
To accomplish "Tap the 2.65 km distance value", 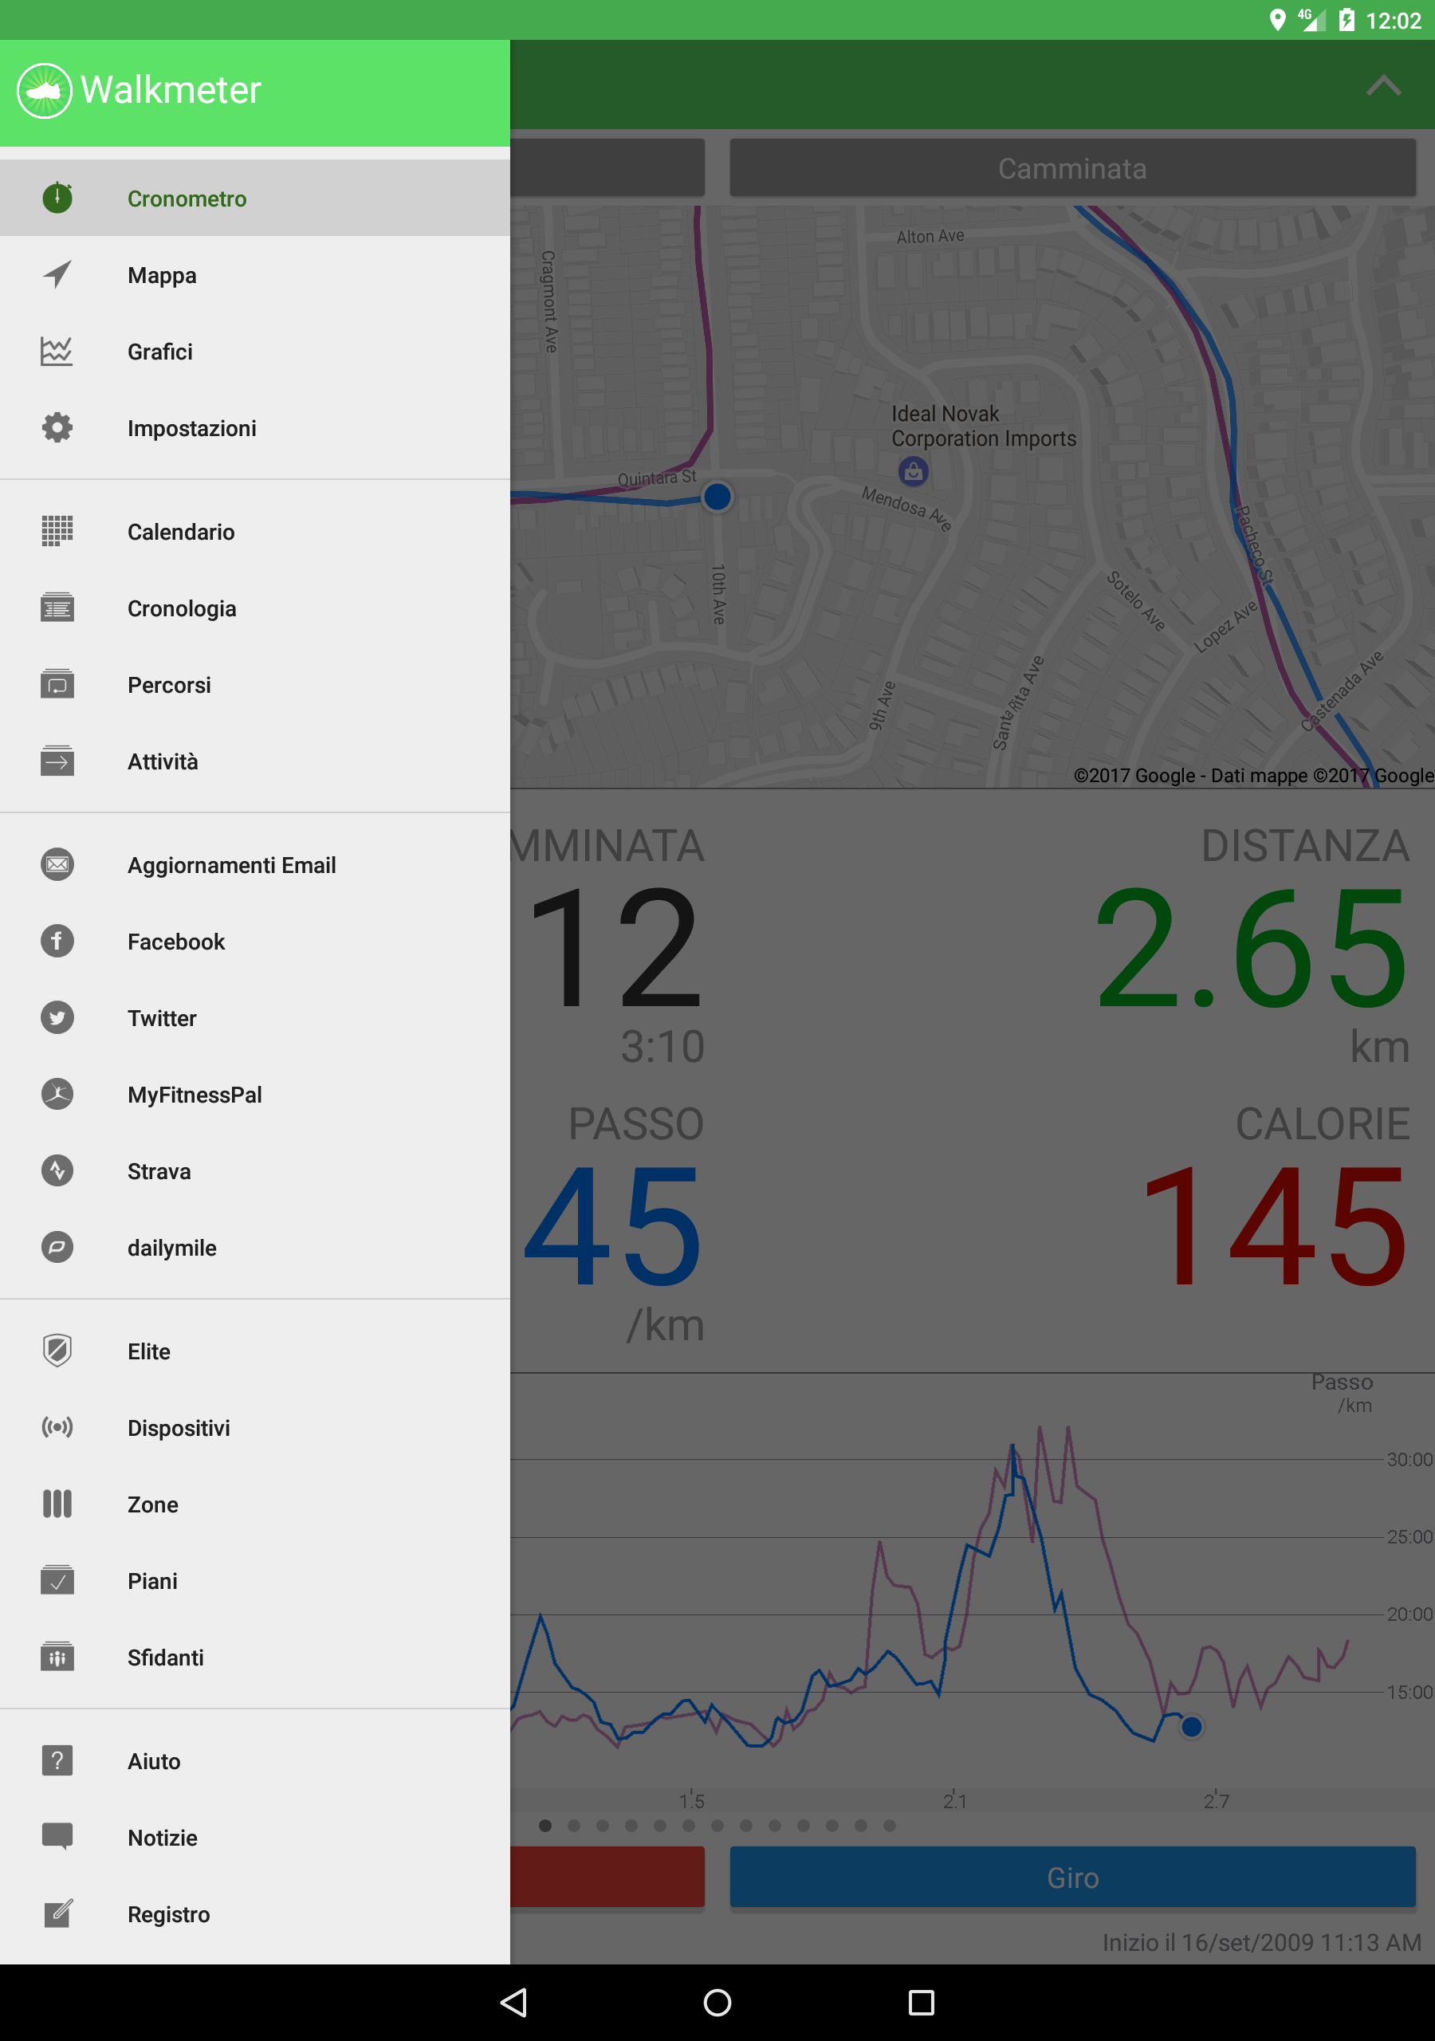I will coord(1252,948).
